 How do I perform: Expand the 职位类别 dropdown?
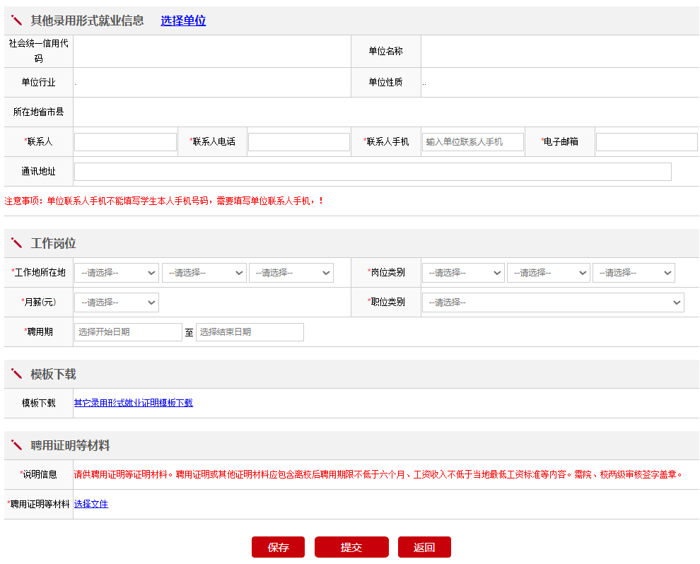click(553, 302)
